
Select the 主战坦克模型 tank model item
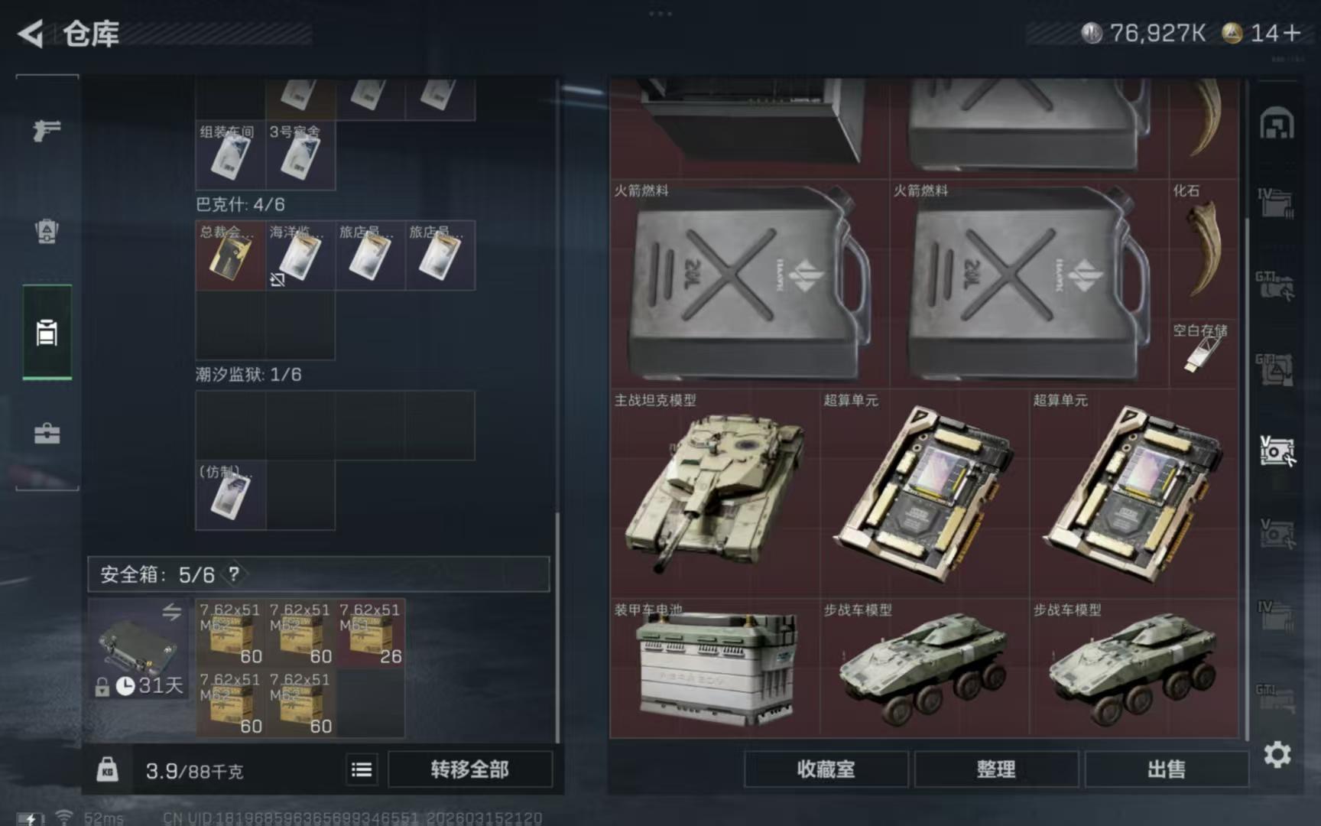tap(715, 493)
